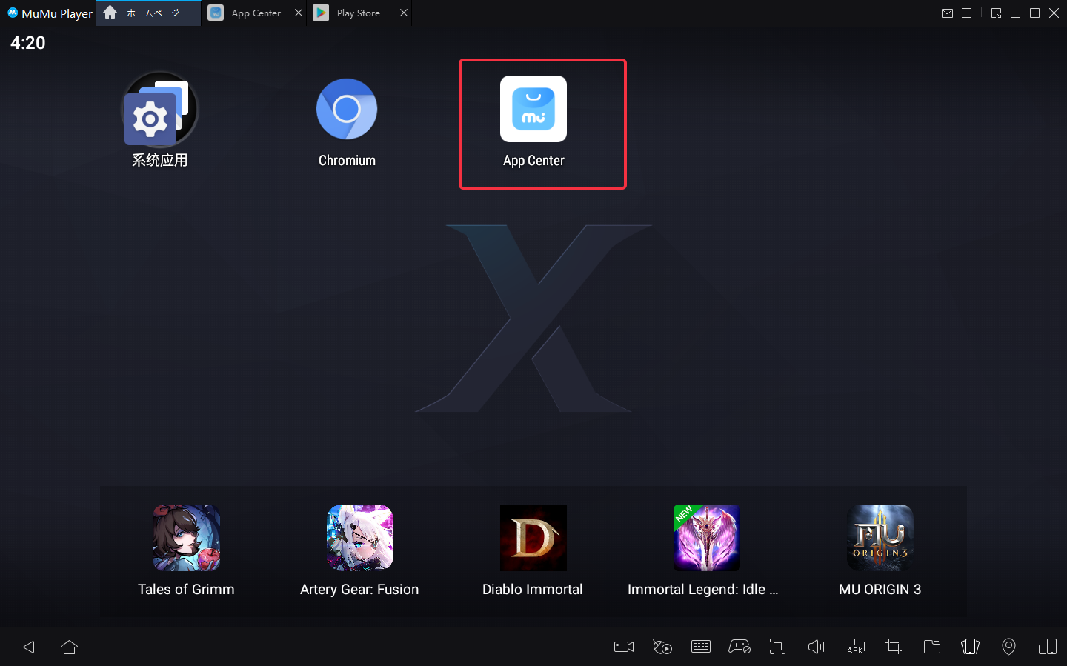Toggle full screen mode
The image size is (1067, 666).
click(x=778, y=647)
